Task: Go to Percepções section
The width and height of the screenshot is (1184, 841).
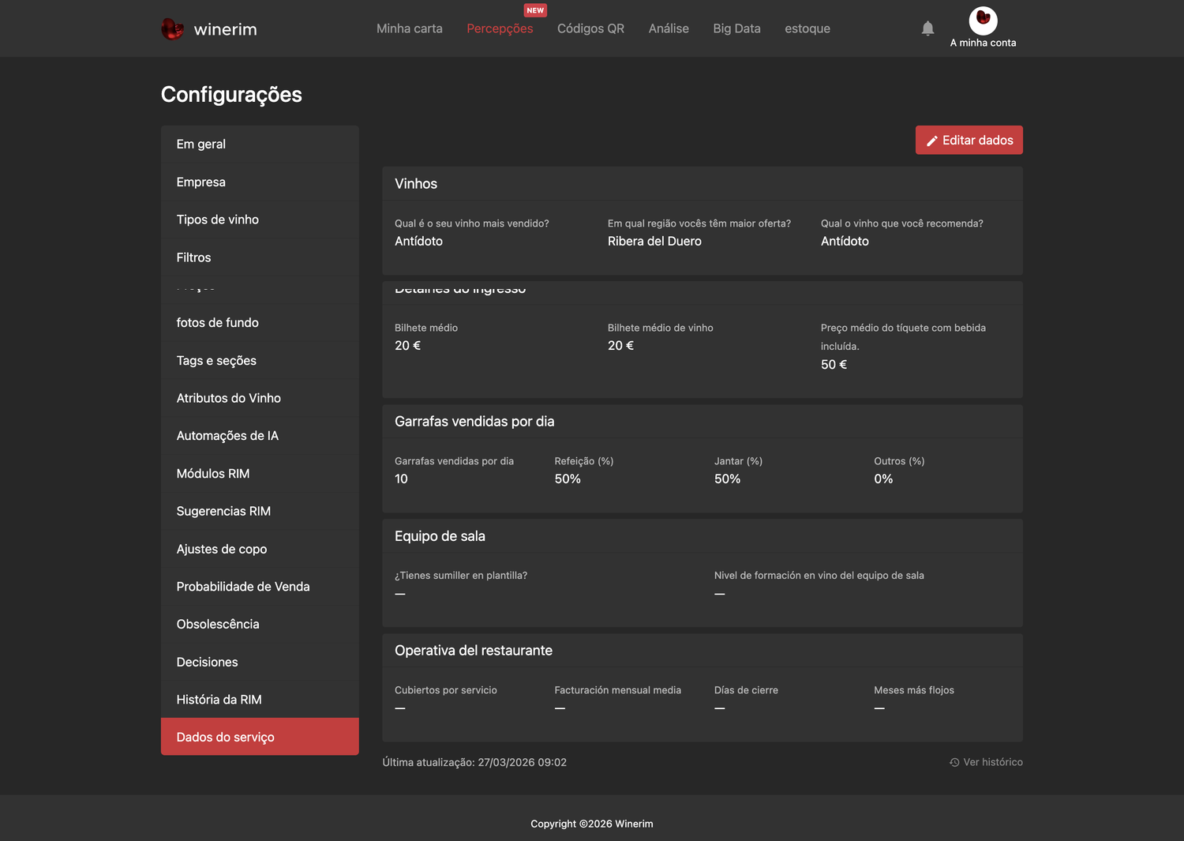Action: click(x=500, y=28)
